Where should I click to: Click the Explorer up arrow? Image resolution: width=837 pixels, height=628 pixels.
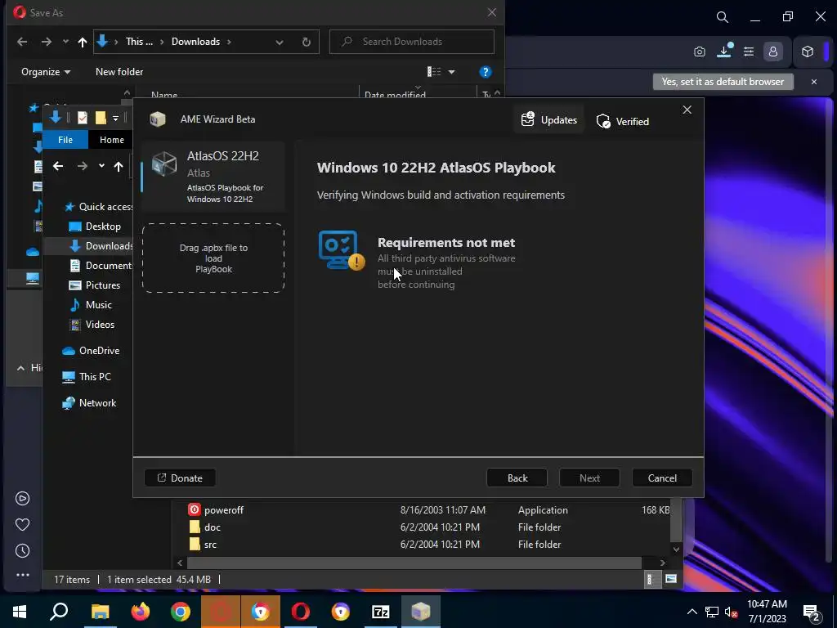click(x=119, y=167)
